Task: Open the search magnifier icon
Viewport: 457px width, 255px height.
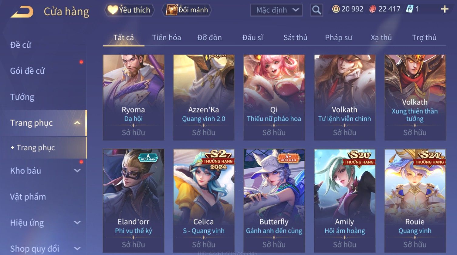Action: pyautogui.click(x=317, y=10)
